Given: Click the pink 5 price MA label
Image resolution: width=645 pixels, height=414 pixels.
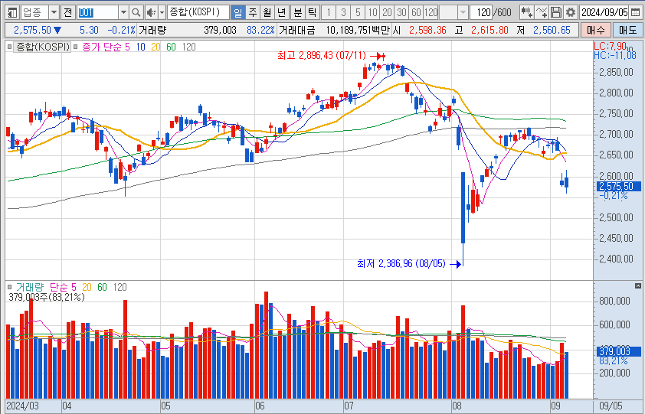Looking at the screenshot, I should [127, 47].
